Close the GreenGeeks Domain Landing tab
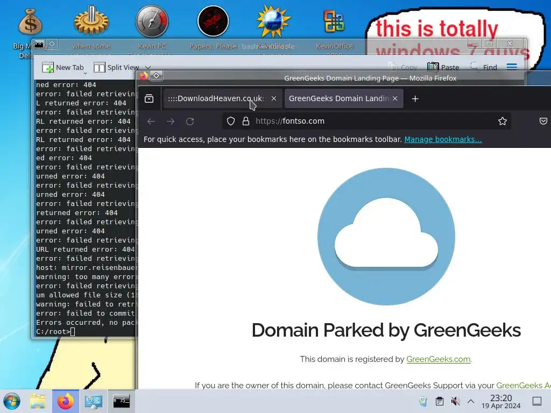This screenshot has width=551, height=413. 395,99
